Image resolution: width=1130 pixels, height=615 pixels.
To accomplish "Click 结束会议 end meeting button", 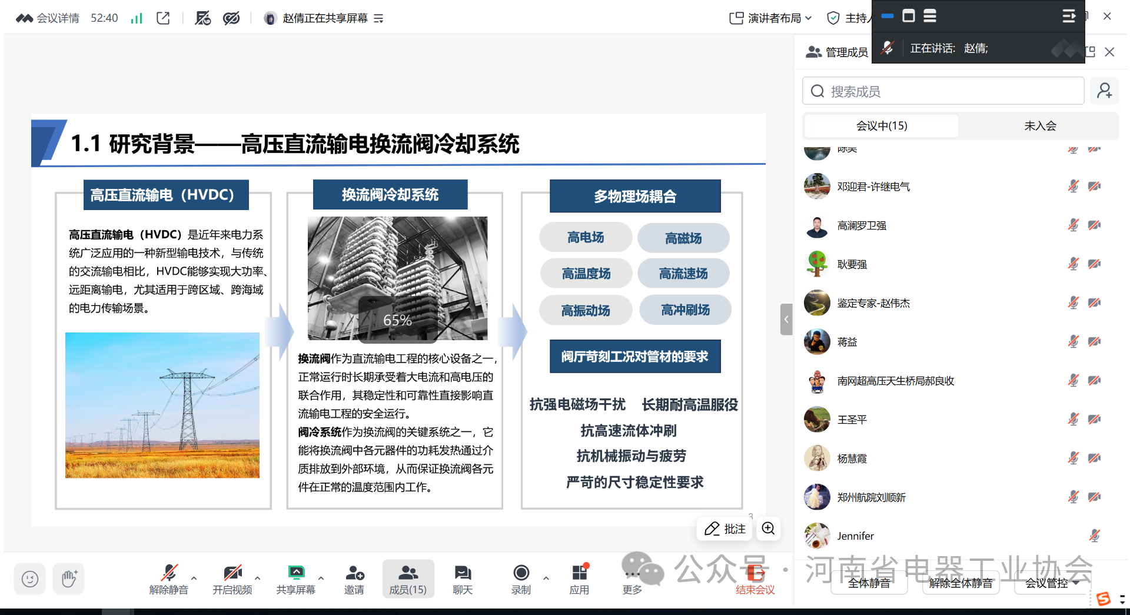I will (x=755, y=580).
